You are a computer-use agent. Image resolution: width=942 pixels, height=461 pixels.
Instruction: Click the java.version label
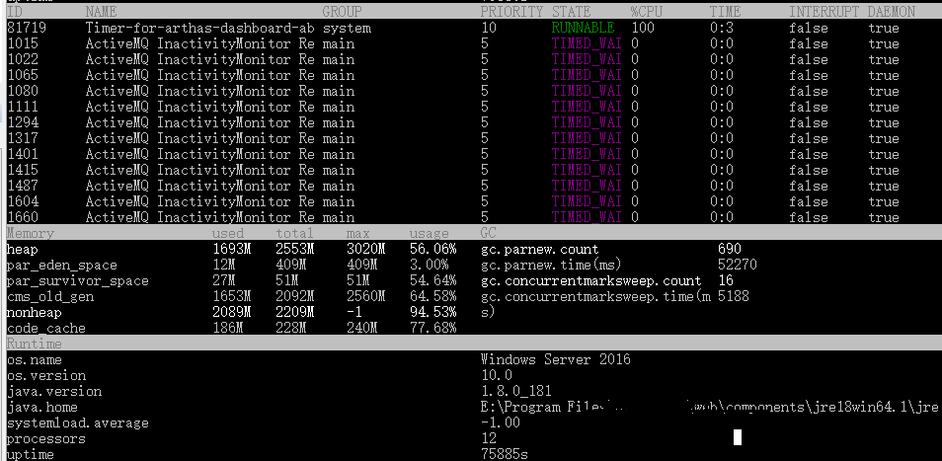pyautogui.click(x=54, y=391)
